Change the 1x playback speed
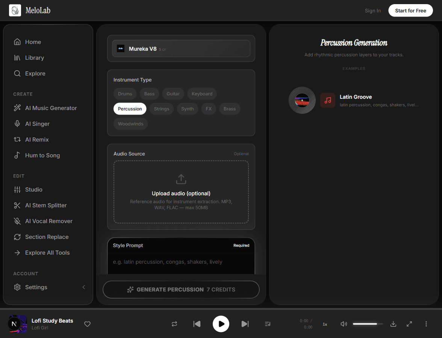Viewport: 442px width, 338px height. 325,324
